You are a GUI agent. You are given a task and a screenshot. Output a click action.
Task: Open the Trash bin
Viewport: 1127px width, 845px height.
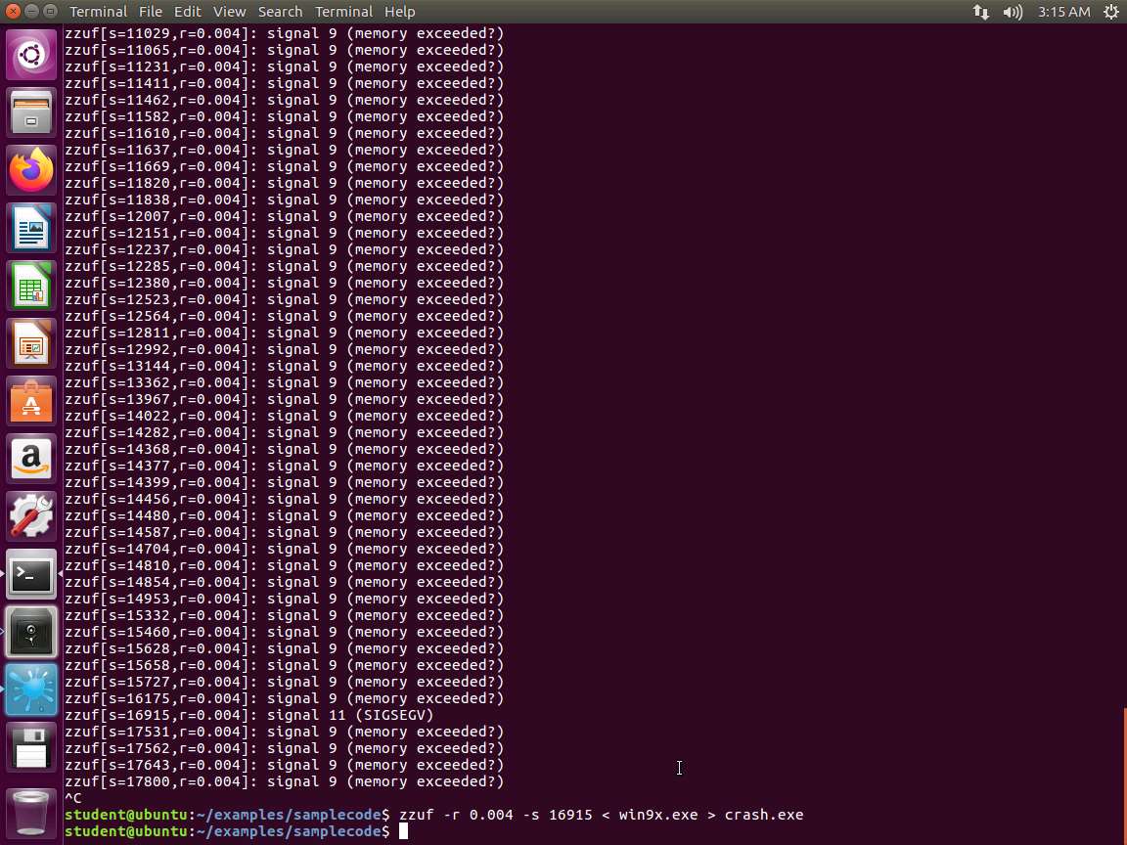tap(31, 810)
